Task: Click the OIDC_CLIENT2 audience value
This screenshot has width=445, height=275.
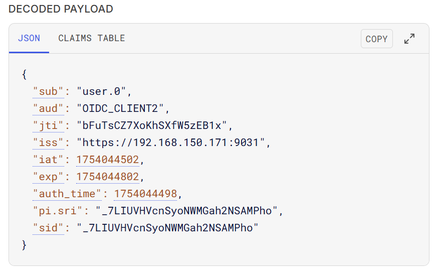Action: tap(120, 108)
